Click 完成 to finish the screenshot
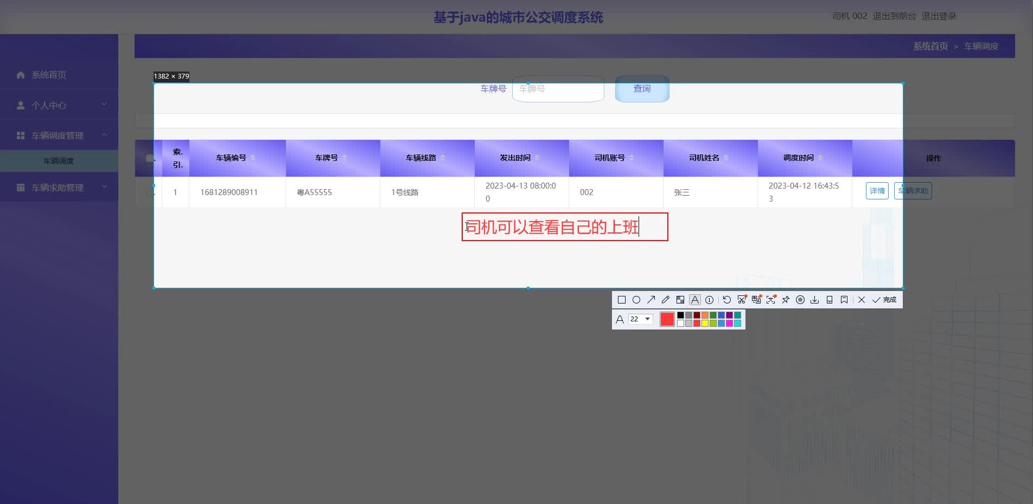Image resolution: width=1033 pixels, height=504 pixels. click(884, 300)
